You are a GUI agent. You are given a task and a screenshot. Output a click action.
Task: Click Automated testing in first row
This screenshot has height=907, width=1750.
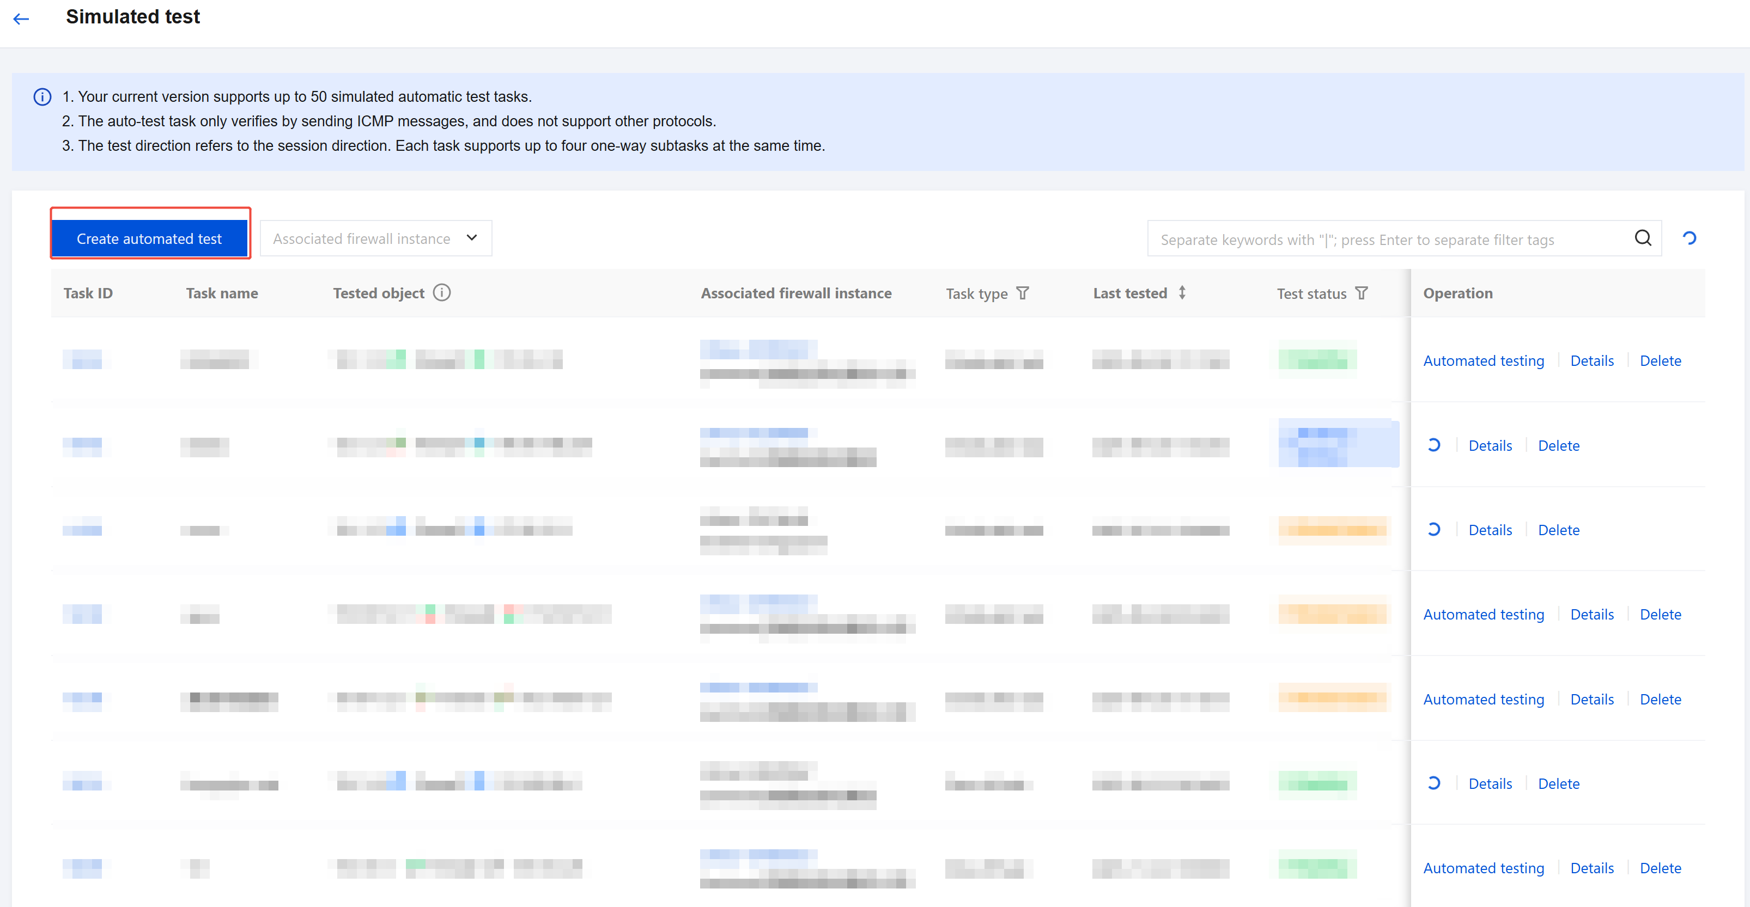coord(1484,360)
